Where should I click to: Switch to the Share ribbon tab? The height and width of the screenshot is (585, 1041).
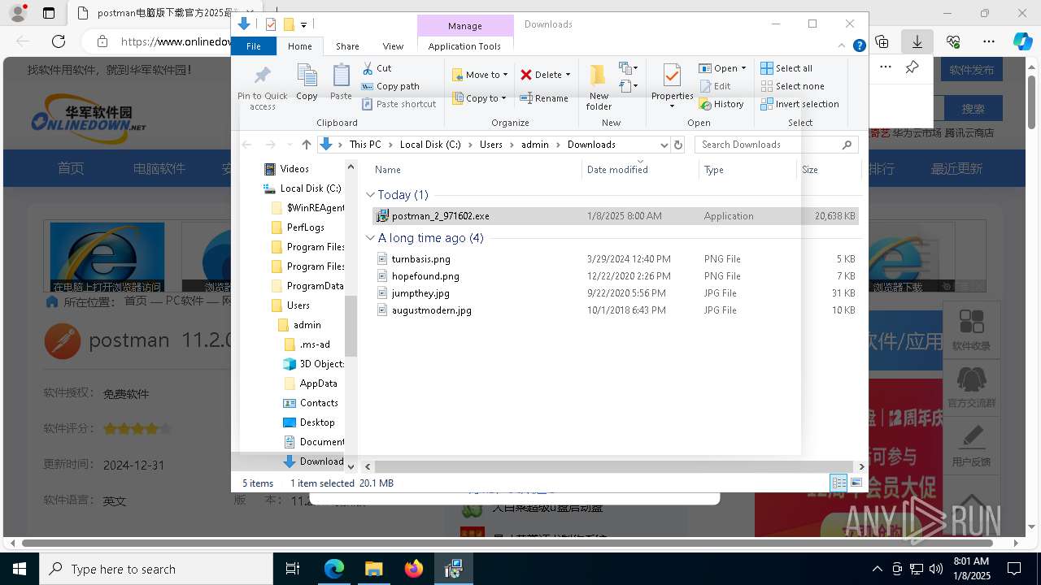point(347,46)
